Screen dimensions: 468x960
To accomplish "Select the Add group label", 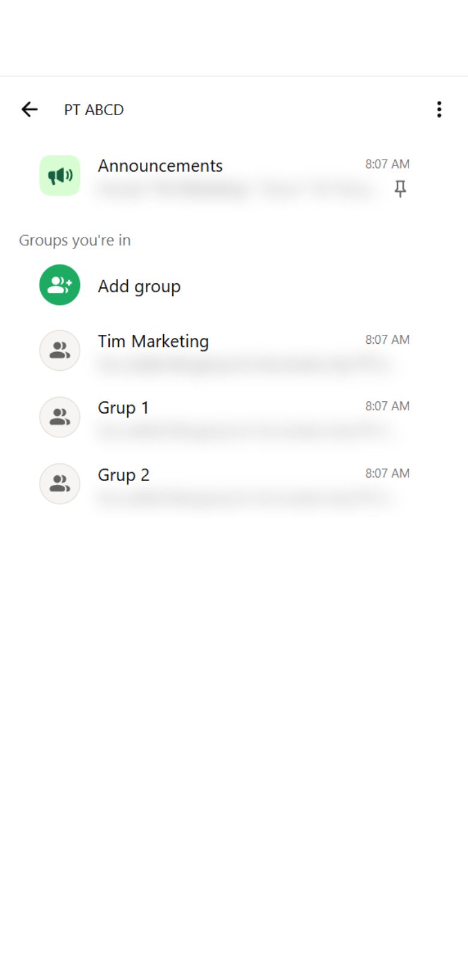I will (139, 287).
